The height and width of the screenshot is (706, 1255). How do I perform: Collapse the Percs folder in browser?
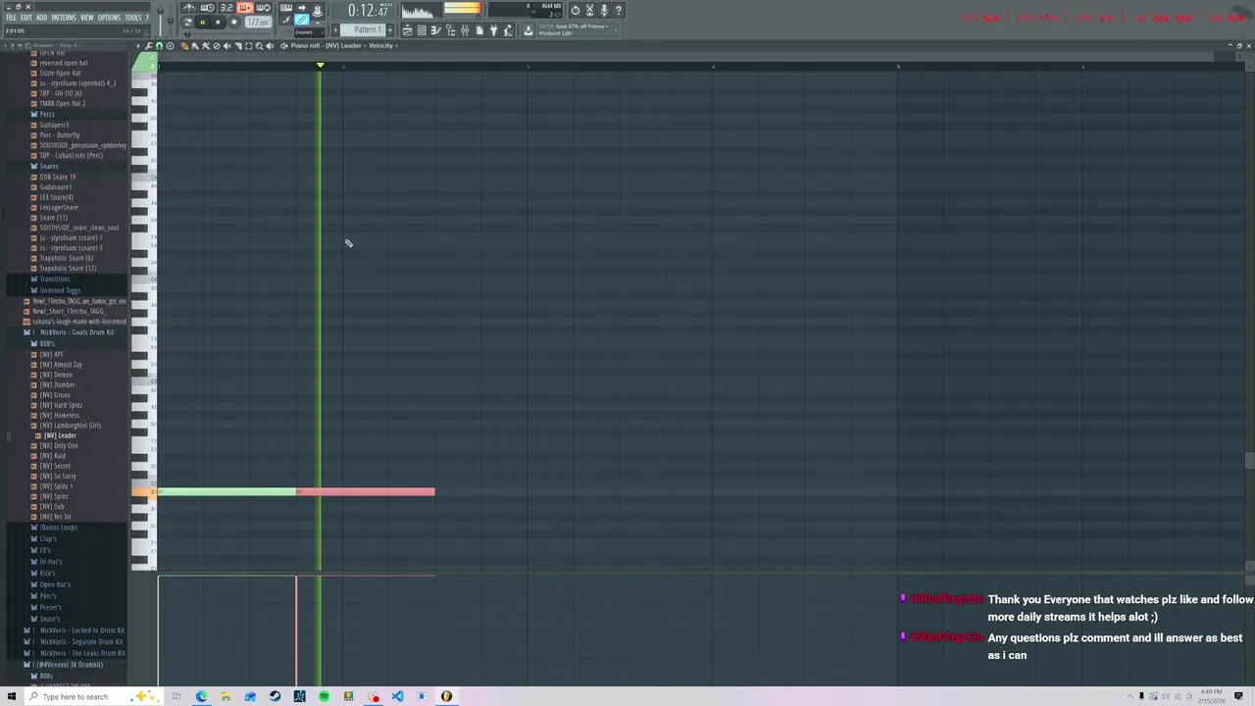46,115
